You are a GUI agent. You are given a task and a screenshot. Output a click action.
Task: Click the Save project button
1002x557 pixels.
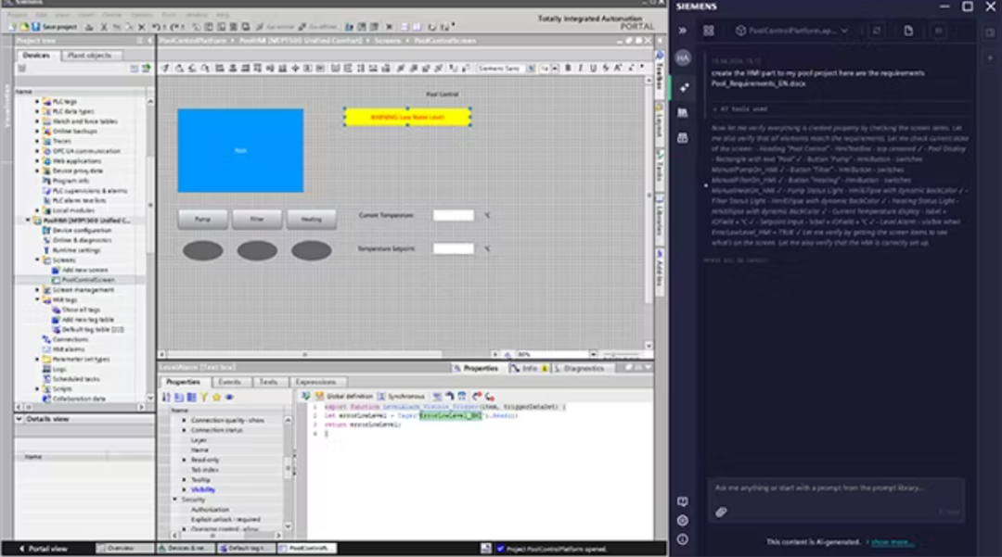click(x=55, y=27)
